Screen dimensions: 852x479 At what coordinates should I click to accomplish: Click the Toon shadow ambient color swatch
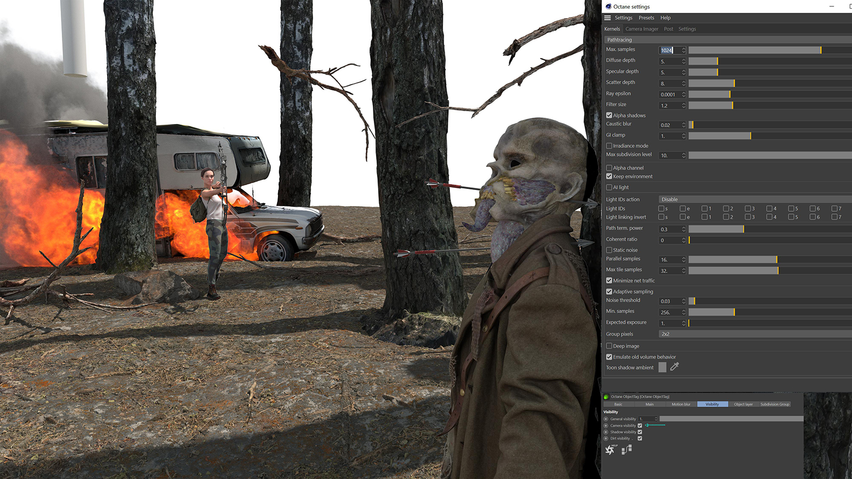point(662,367)
